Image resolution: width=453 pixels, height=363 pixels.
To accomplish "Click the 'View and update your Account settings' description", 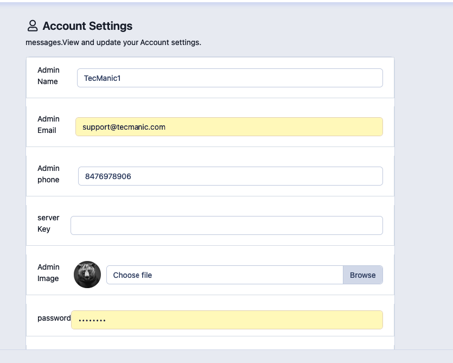I will [113, 42].
